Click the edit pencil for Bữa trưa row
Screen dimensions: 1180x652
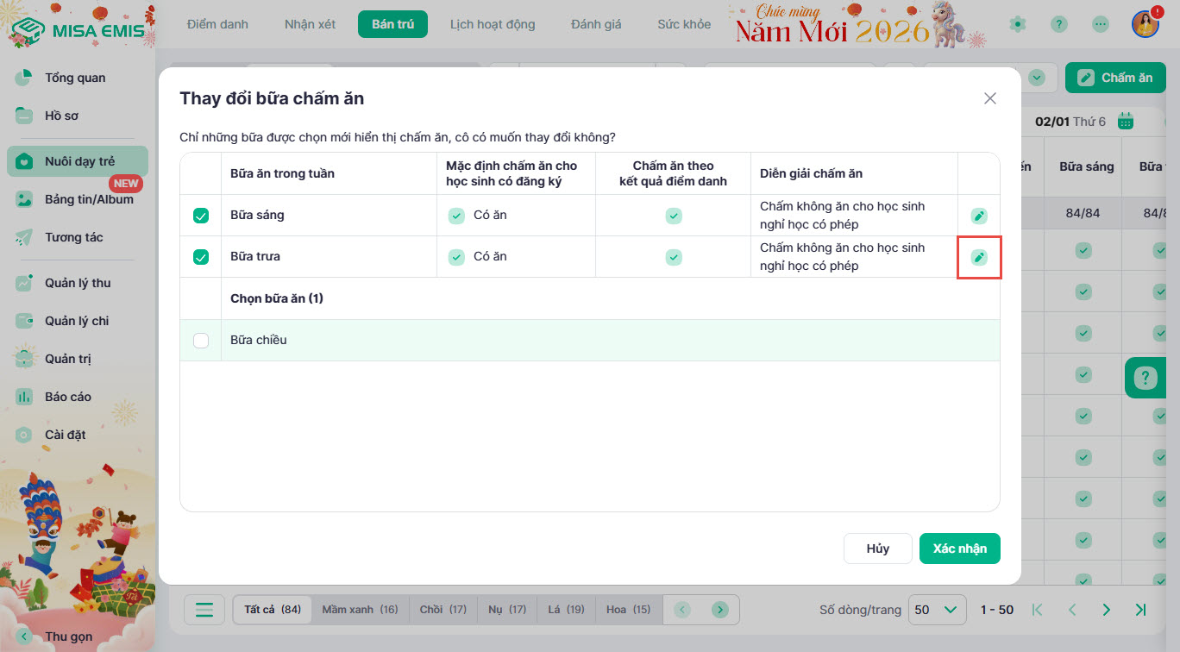[979, 257]
